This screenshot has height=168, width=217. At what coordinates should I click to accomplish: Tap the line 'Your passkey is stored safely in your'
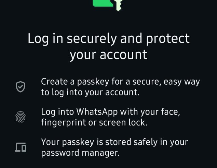114,142
